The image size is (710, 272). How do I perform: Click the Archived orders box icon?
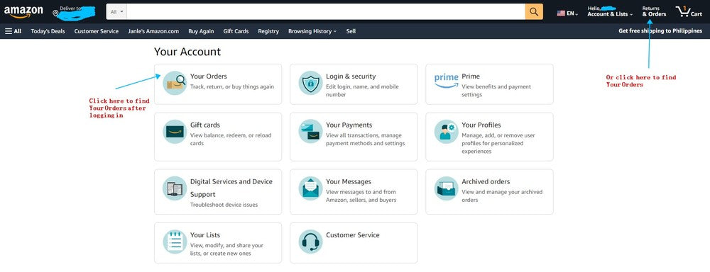(x=447, y=188)
